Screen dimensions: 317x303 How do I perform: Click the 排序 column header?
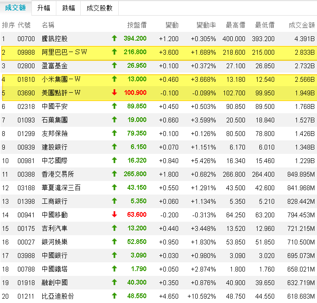pyautogui.click(x=8, y=25)
